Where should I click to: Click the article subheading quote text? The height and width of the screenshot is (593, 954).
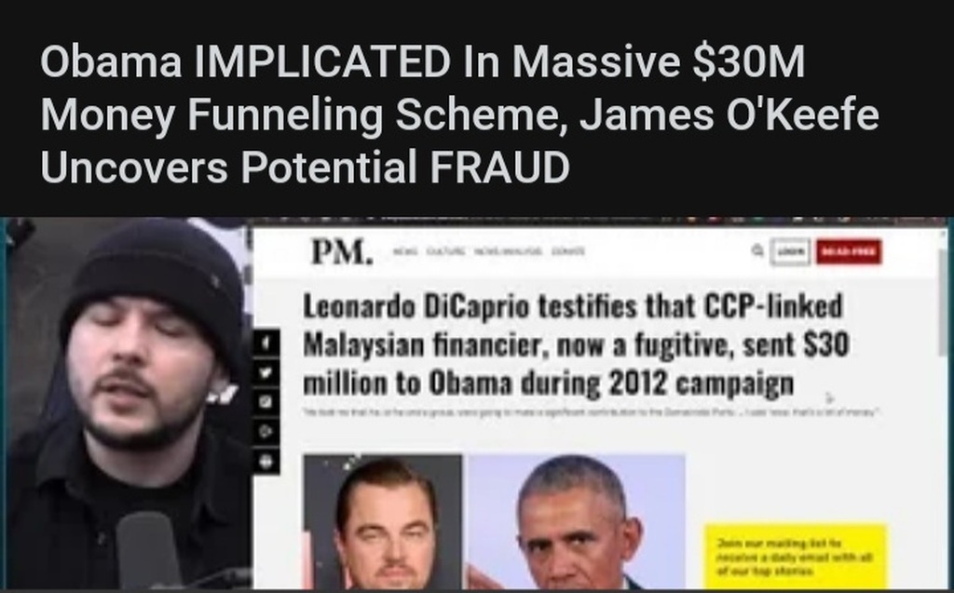(x=592, y=412)
